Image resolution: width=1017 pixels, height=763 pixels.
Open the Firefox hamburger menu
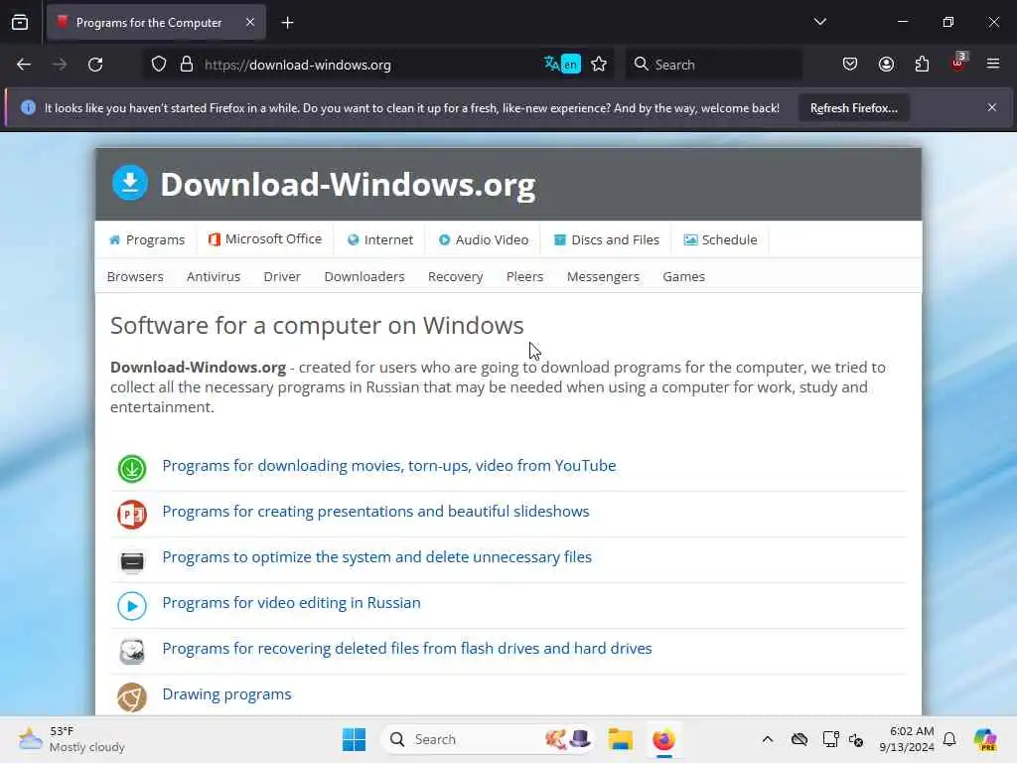[x=993, y=64]
